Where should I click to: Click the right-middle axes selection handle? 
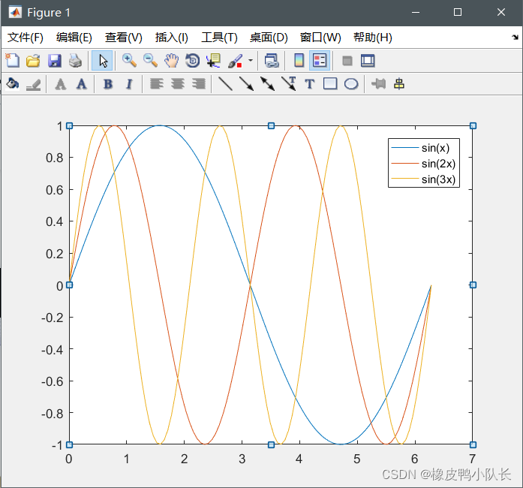[x=473, y=285]
